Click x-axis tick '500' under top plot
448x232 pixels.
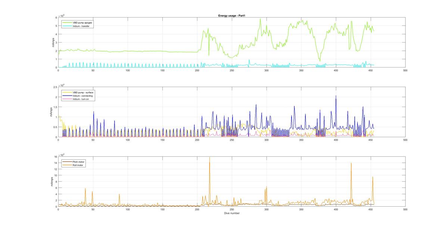(405, 70)
